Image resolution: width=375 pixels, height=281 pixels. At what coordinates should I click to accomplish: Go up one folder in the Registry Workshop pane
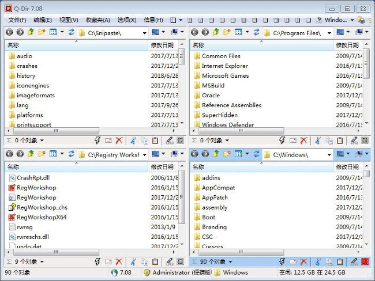pos(31,154)
